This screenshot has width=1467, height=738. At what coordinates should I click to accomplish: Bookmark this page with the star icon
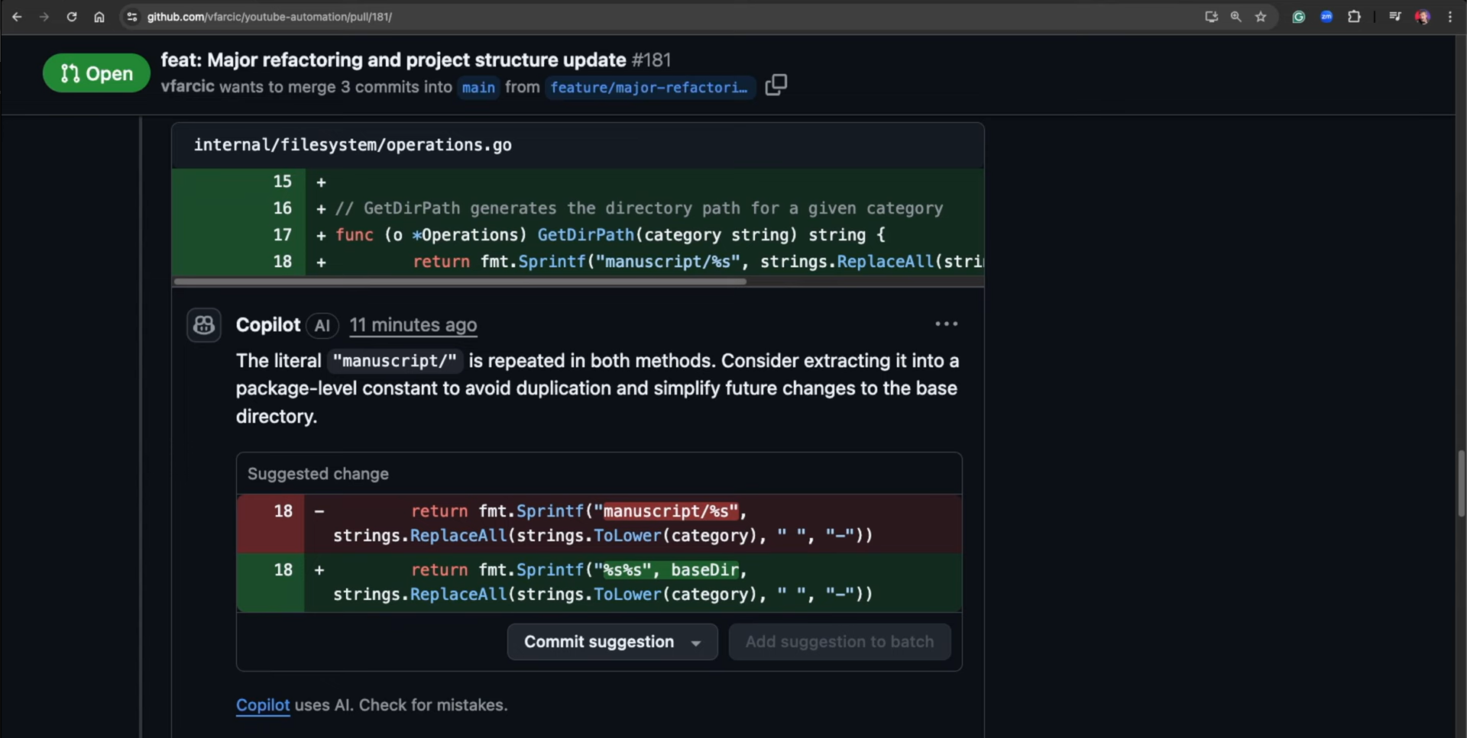click(x=1261, y=17)
